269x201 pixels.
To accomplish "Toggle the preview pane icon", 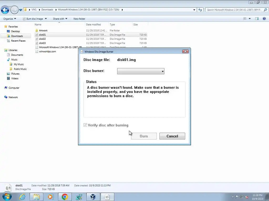I will [257, 19].
